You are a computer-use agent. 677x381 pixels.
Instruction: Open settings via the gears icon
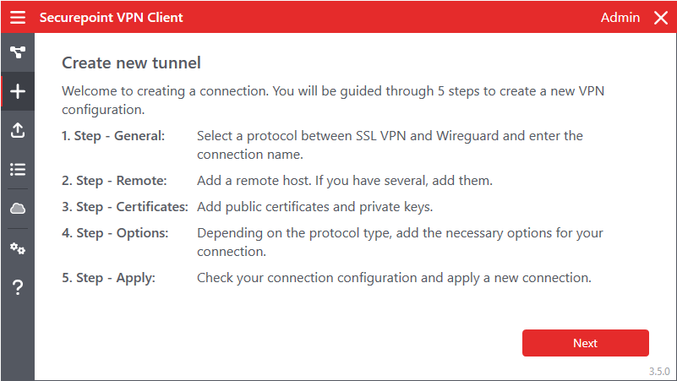[x=18, y=248]
